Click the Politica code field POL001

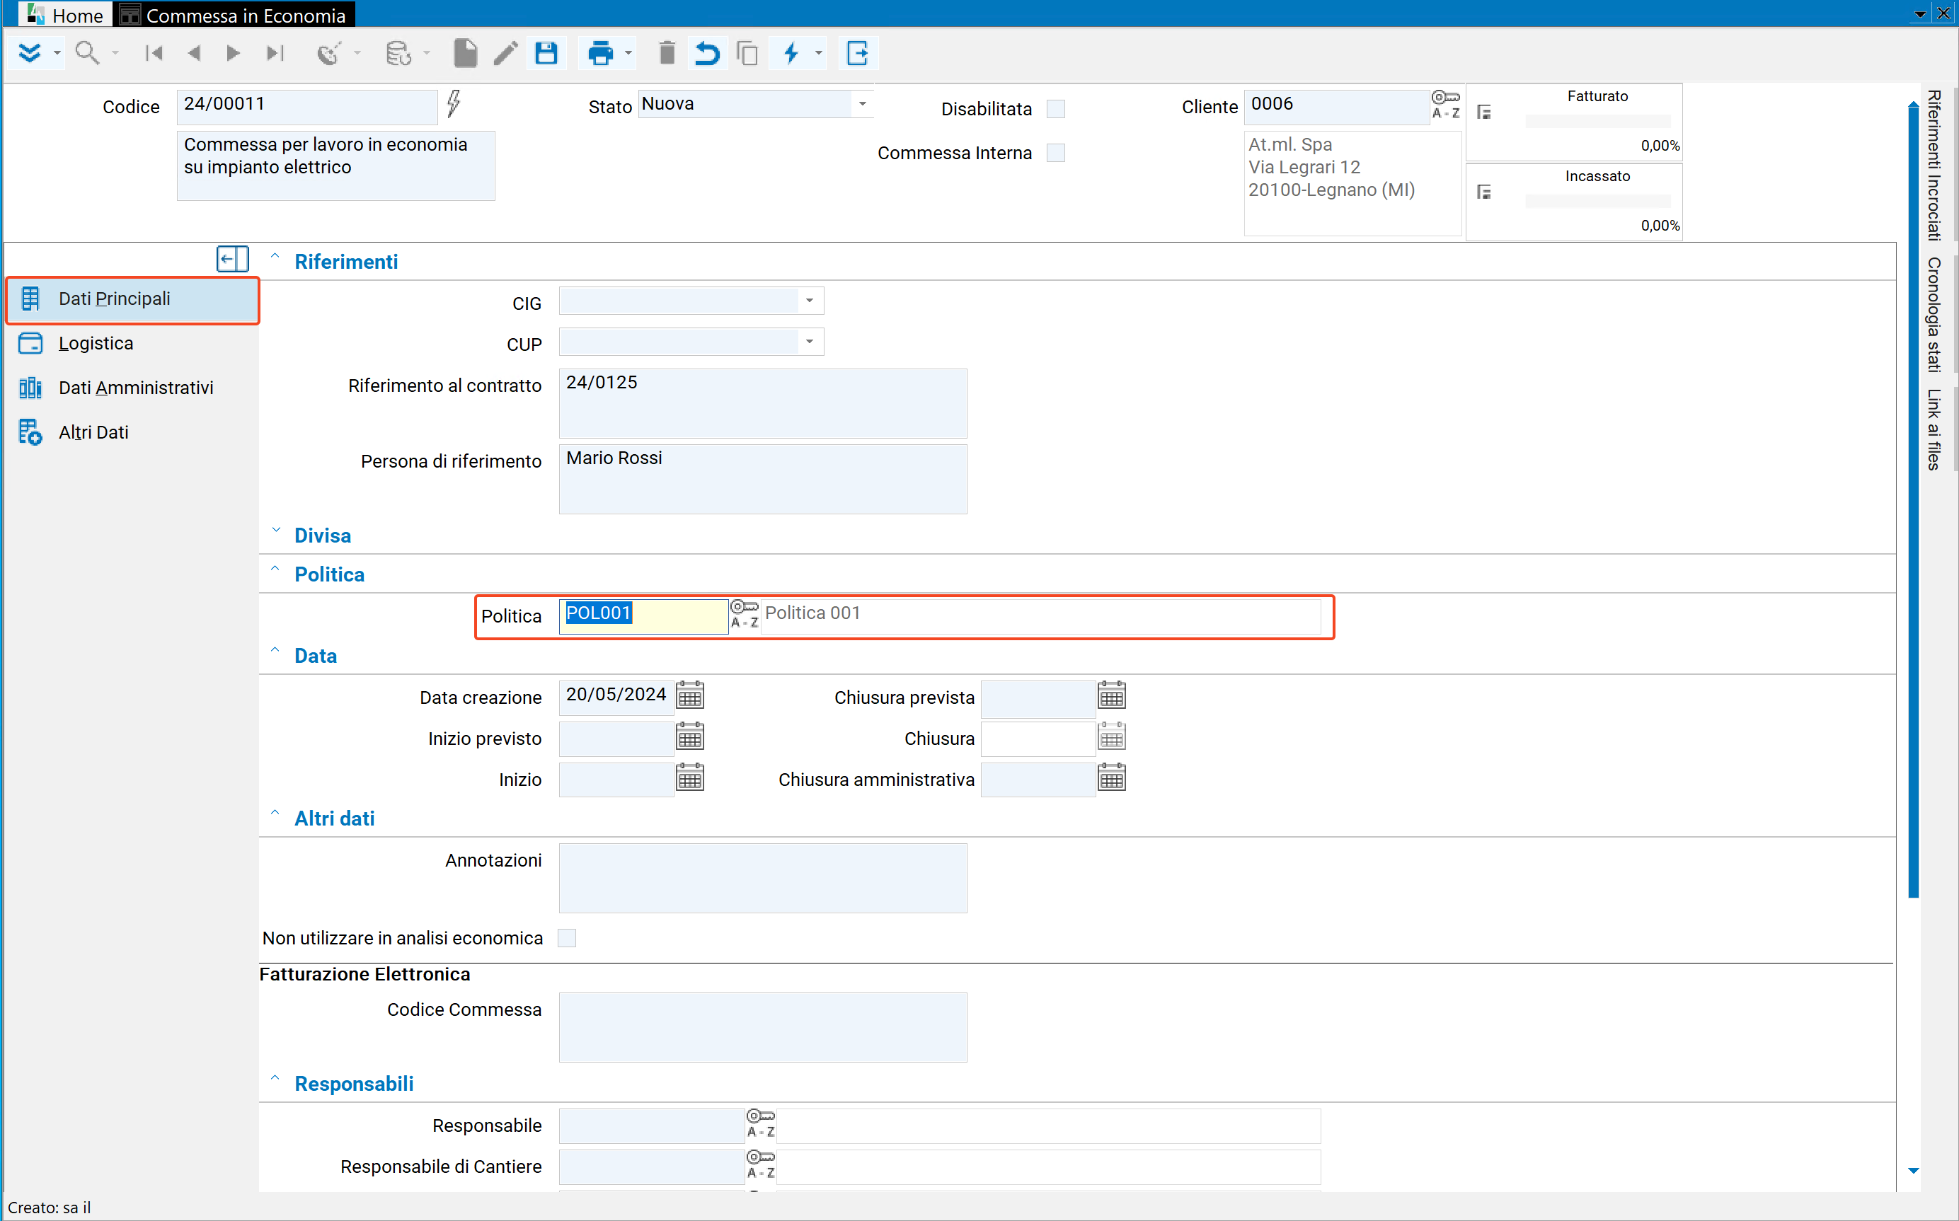[643, 616]
